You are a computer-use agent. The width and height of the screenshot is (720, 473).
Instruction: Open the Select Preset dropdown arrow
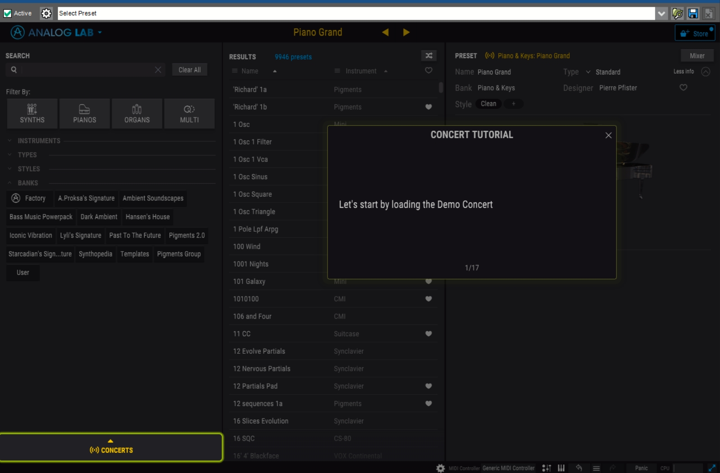(x=661, y=14)
